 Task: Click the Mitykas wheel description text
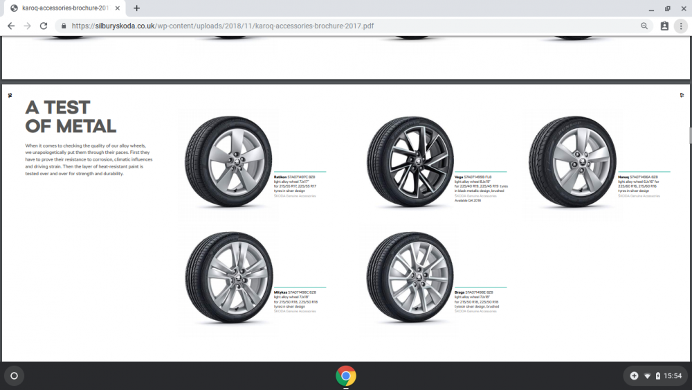(295, 301)
